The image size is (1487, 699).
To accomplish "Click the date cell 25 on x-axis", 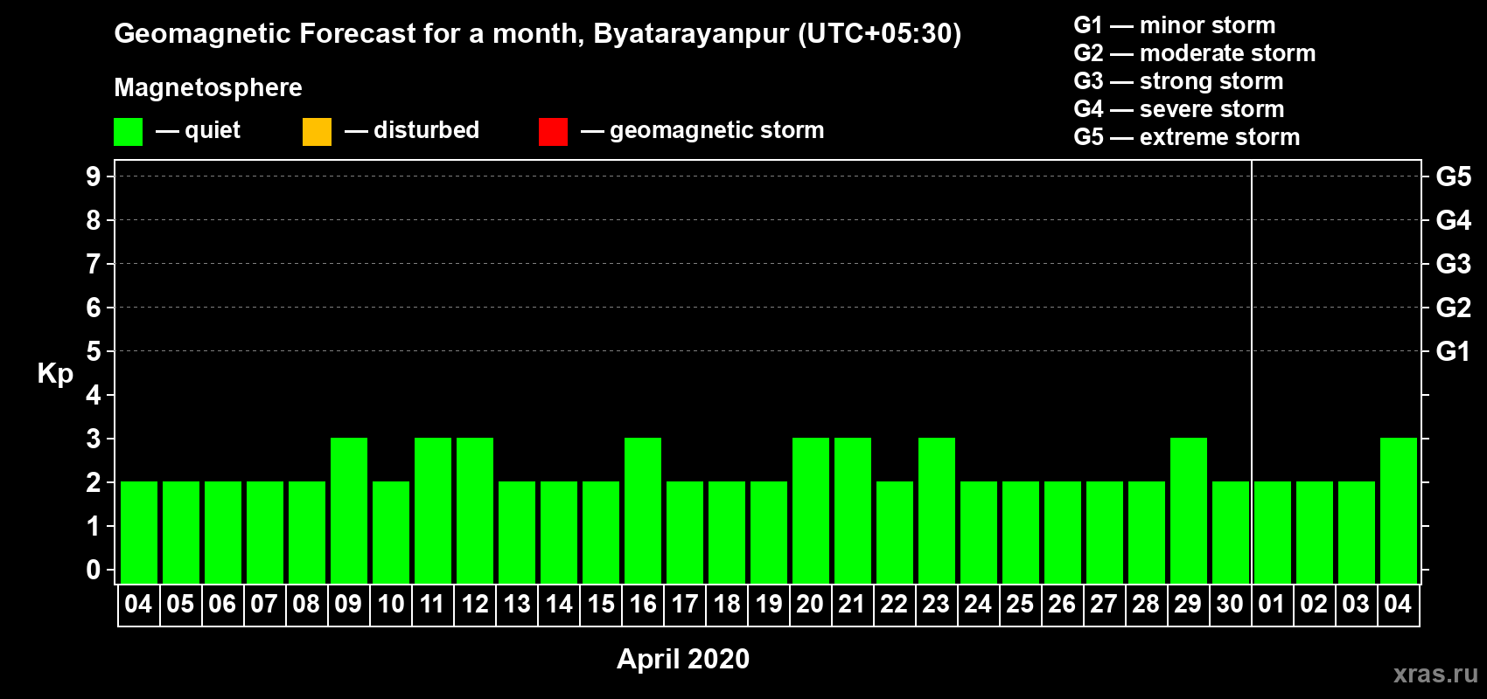I will coord(1021,605).
